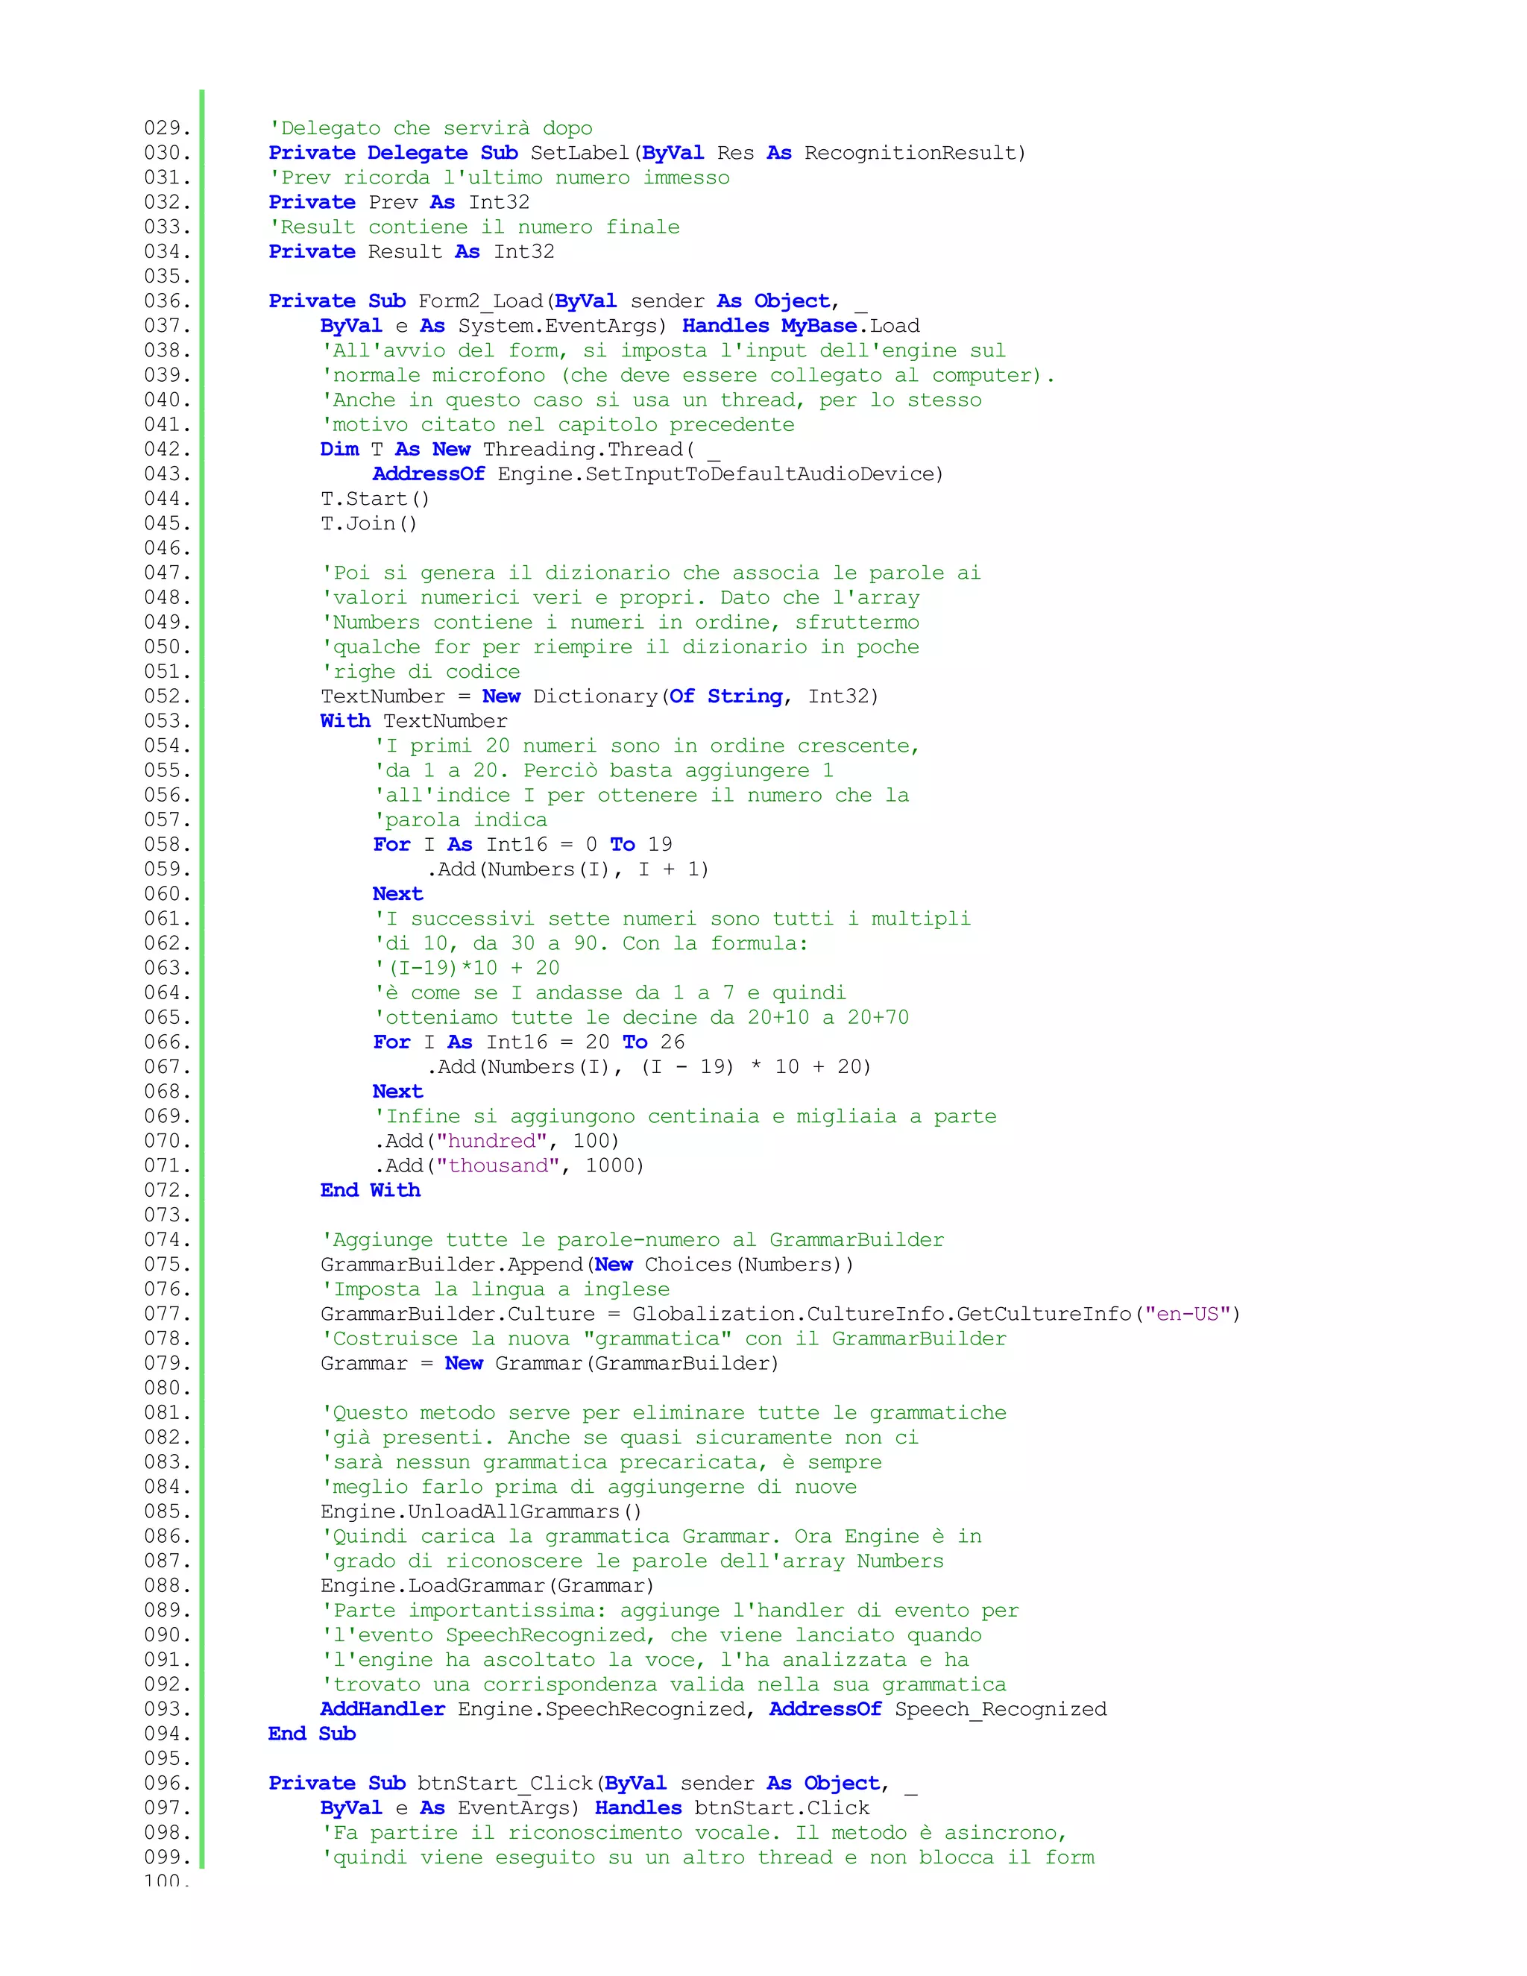This screenshot has width=1527, height=1976.
Task: Click line number 077.
Action: pyautogui.click(x=167, y=1314)
